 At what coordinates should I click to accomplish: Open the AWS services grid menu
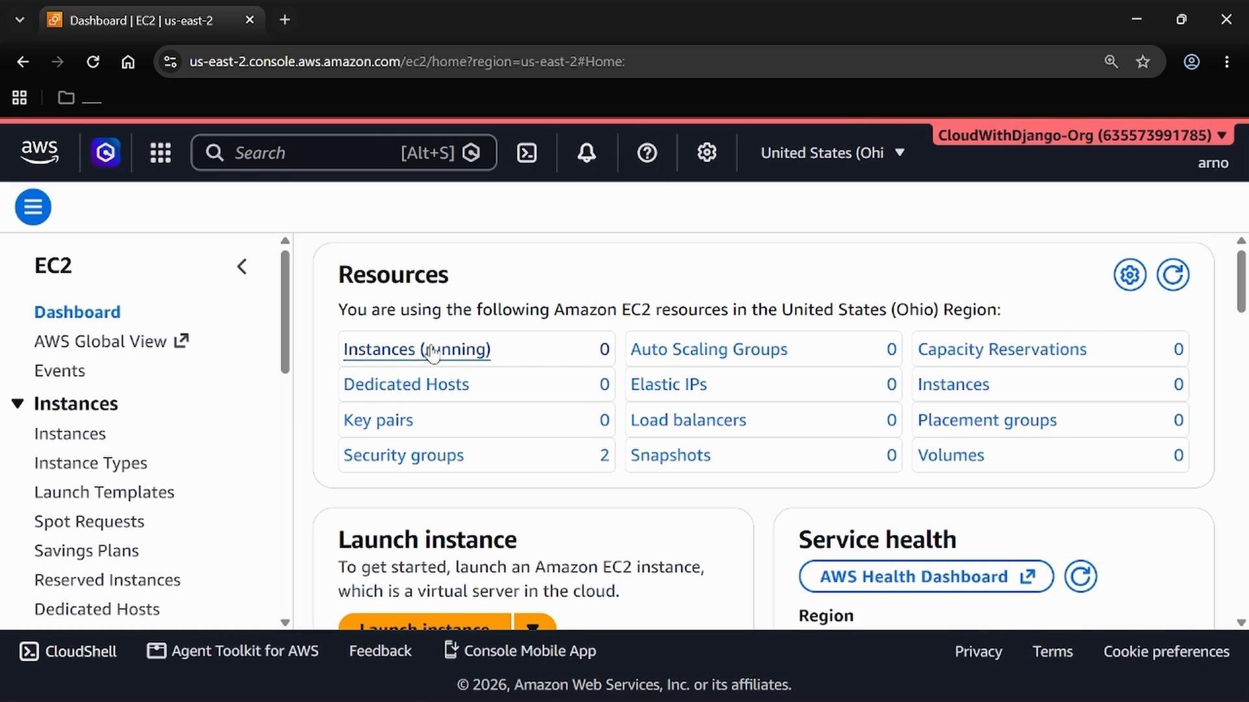click(x=160, y=153)
